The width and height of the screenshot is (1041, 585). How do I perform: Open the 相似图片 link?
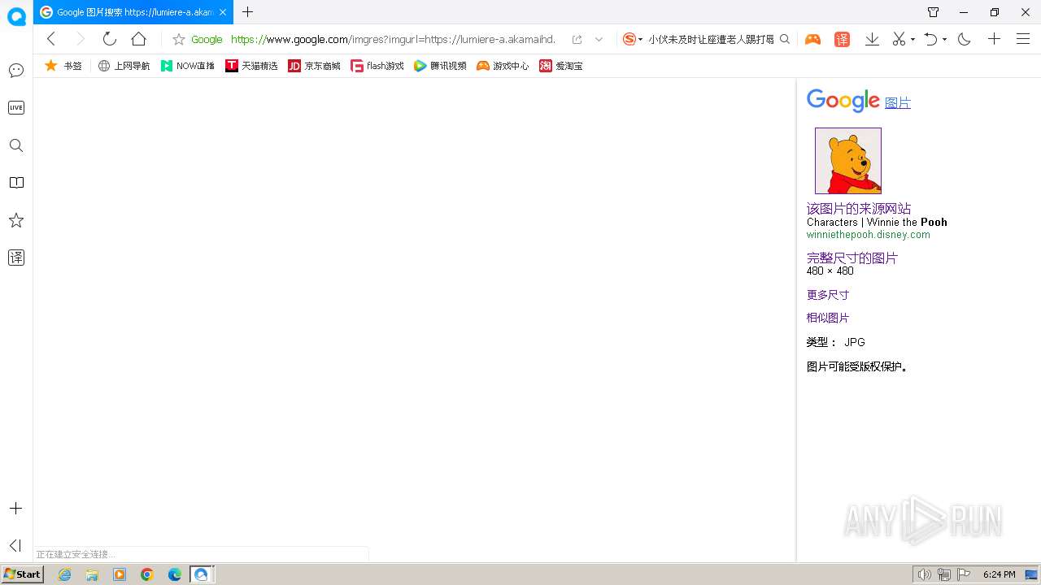coord(828,318)
